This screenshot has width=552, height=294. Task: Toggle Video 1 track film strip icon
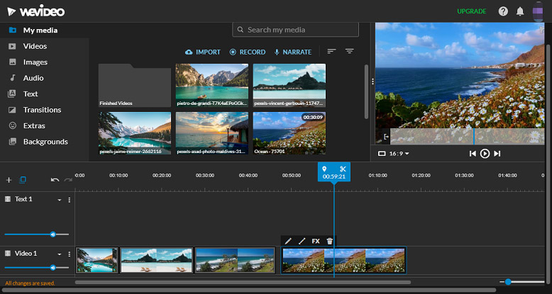pyautogui.click(x=8, y=253)
